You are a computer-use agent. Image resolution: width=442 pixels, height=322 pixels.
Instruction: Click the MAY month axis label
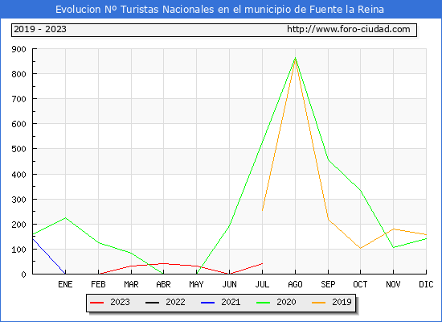(x=196, y=284)
